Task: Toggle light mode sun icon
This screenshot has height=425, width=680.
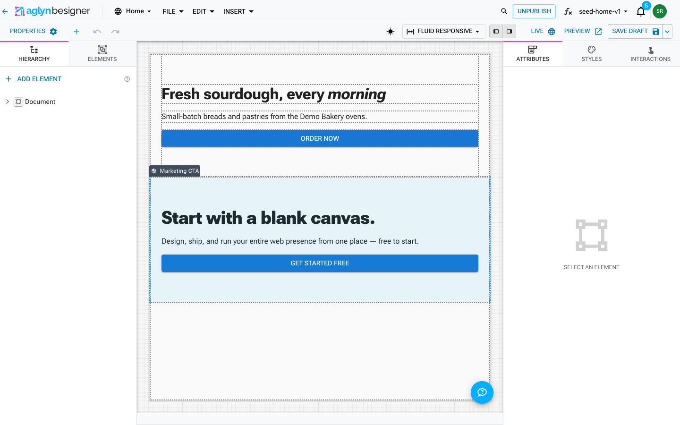Action: pyautogui.click(x=391, y=32)
